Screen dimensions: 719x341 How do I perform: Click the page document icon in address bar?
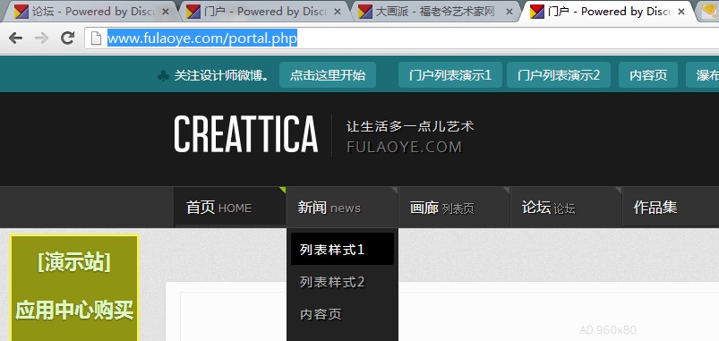[96, 38]
